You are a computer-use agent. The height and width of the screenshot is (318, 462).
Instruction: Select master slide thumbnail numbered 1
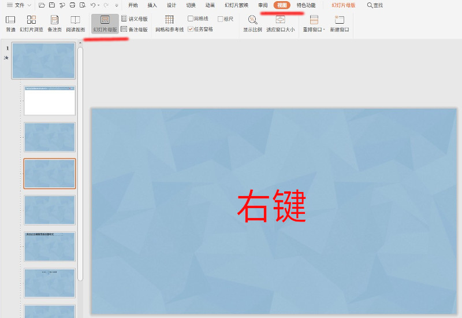(x=43, y=61)
